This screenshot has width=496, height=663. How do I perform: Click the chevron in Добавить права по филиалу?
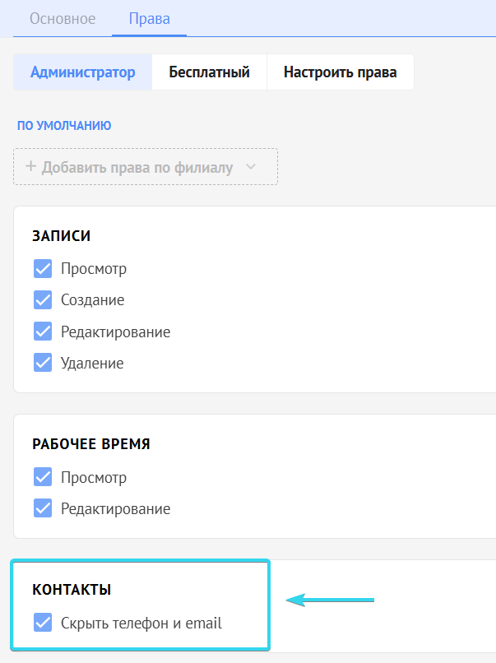click(x=251, y=167)
